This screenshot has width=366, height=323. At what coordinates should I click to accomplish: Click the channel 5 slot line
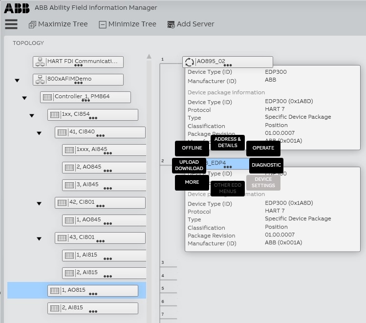[x=169, y=293]
